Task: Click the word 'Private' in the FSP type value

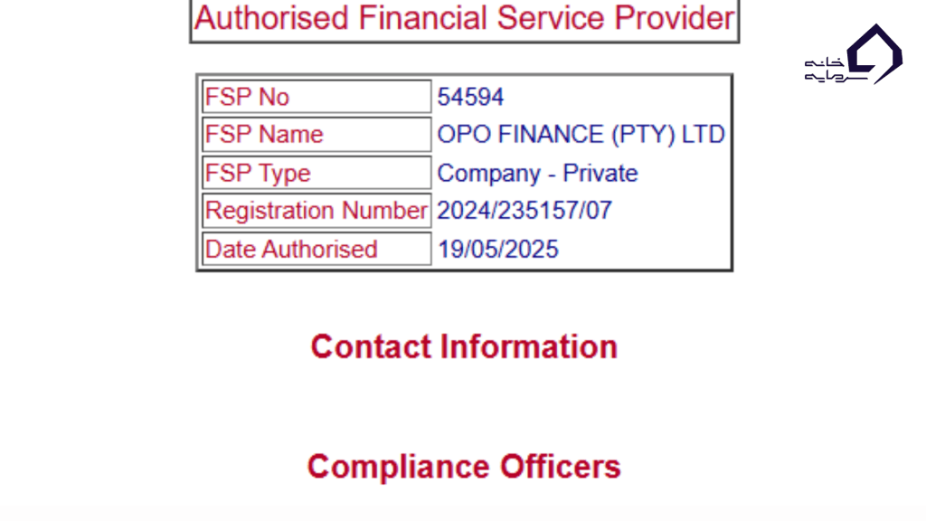Action: coord(600,173)
